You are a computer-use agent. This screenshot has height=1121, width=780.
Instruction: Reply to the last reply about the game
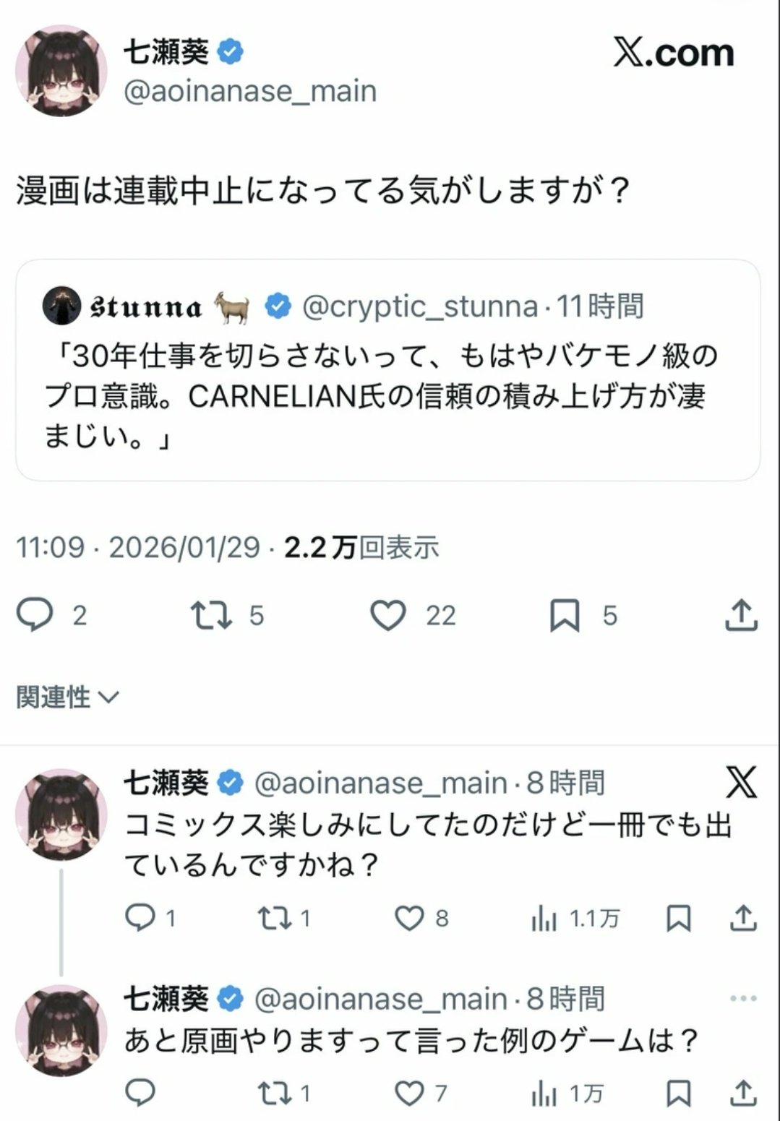(x=140, y=1094)
